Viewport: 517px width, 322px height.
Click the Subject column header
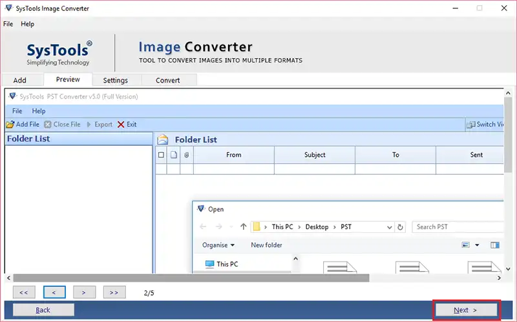pyautogui.click(x=315, y=155)
